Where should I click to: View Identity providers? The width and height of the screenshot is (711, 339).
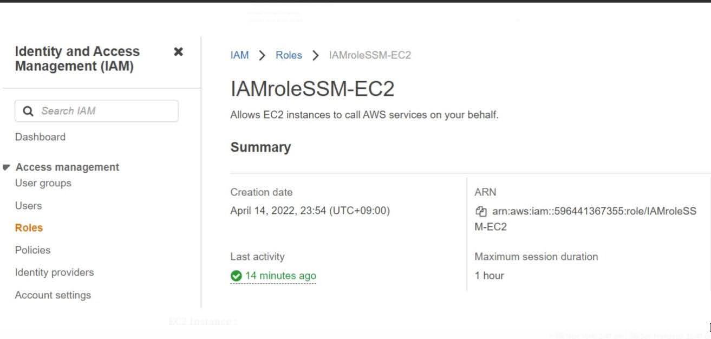click(54, 272)
